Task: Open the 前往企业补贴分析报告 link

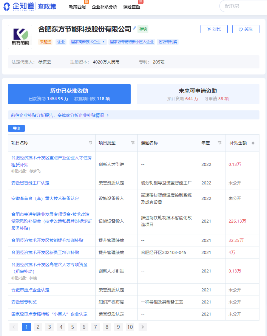Action: pyautogui.click(x=60, y=115)
